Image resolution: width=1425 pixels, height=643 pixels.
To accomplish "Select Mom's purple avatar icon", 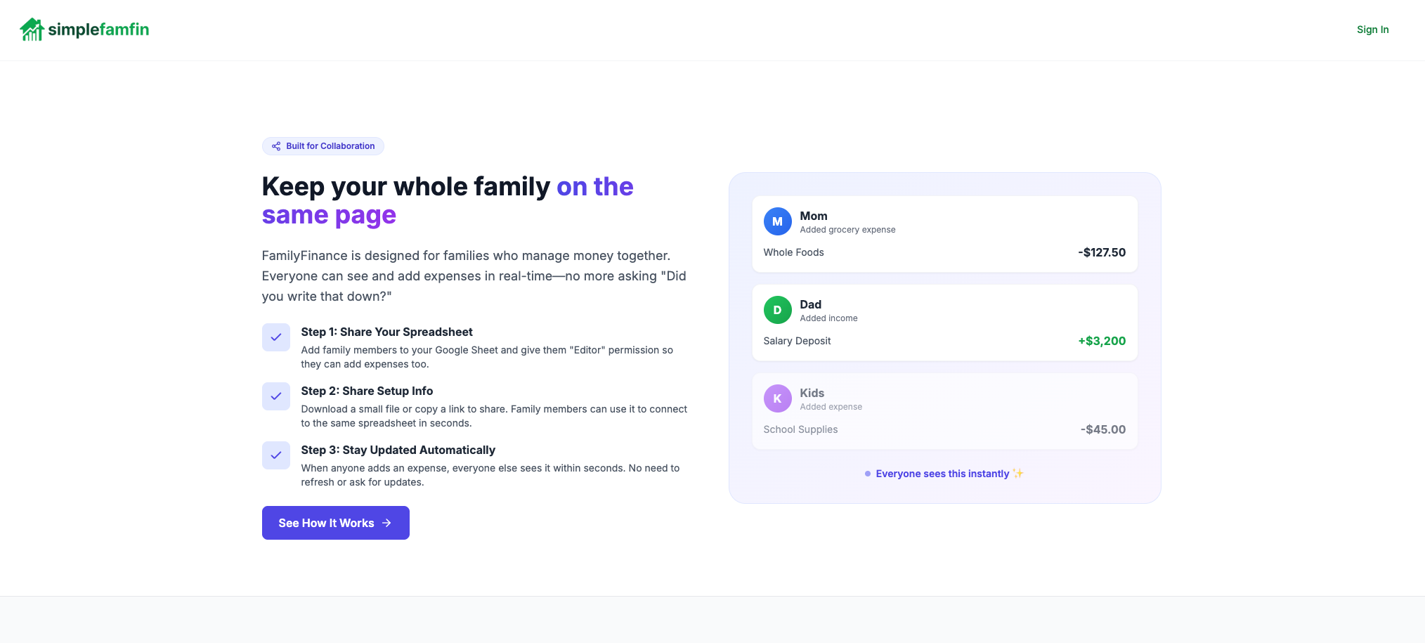I will coord(777,221).
